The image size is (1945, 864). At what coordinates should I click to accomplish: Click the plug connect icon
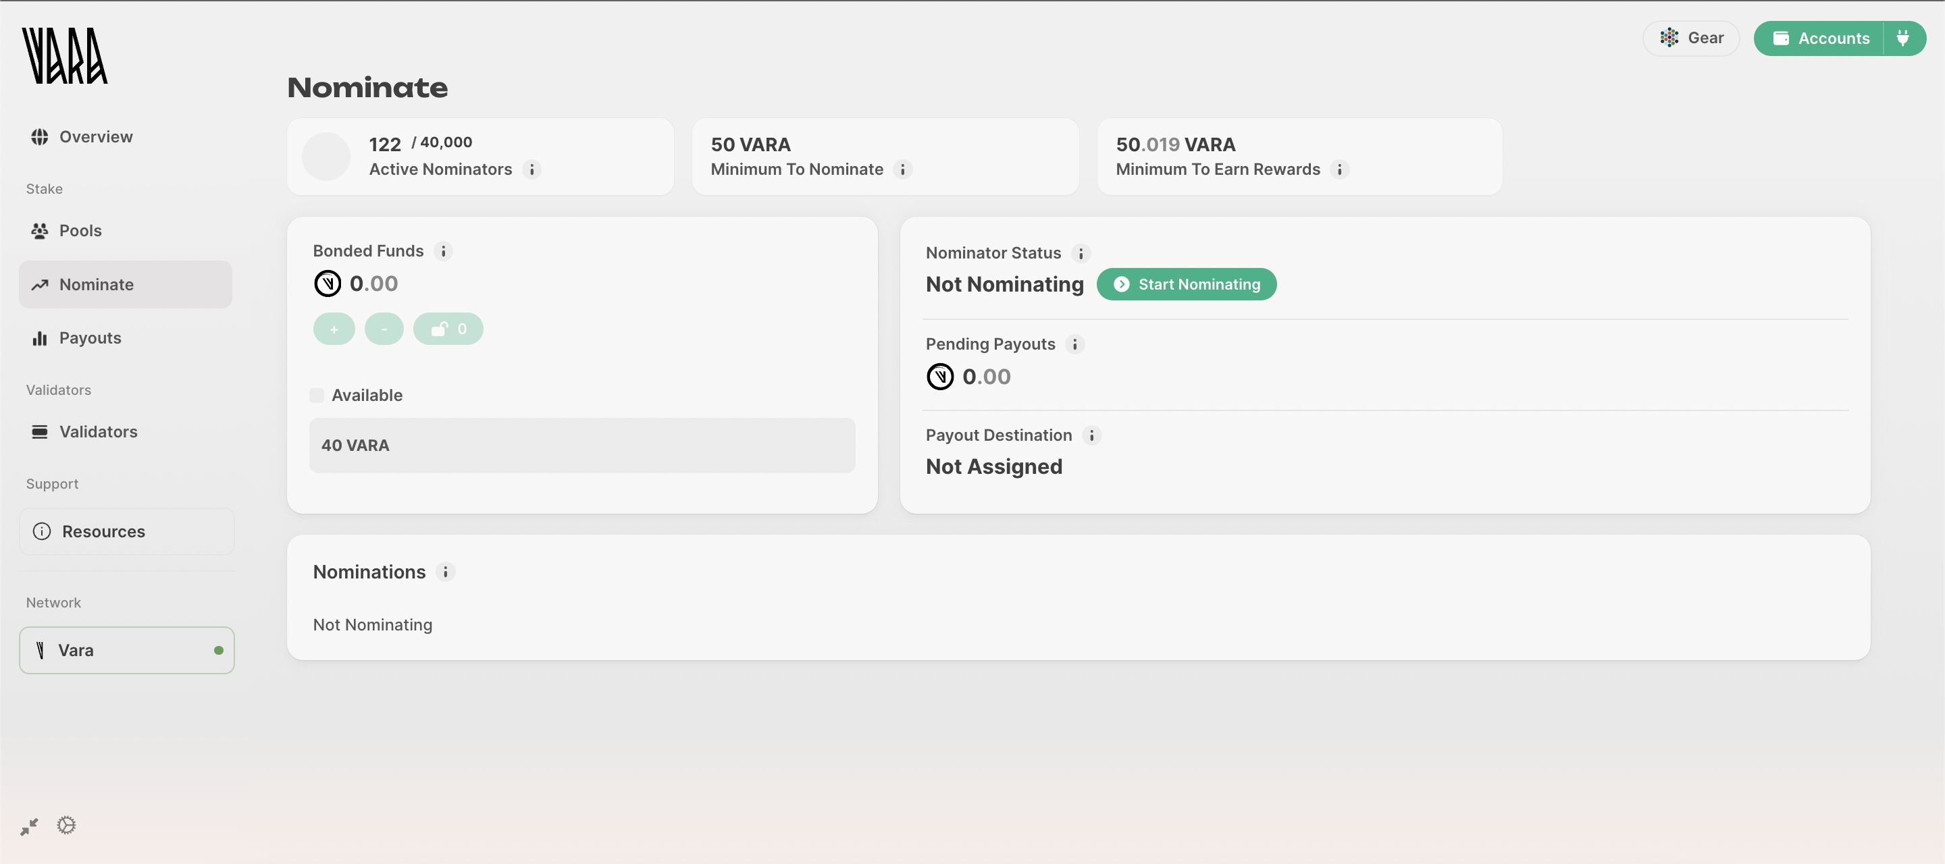pos(1904,38)
